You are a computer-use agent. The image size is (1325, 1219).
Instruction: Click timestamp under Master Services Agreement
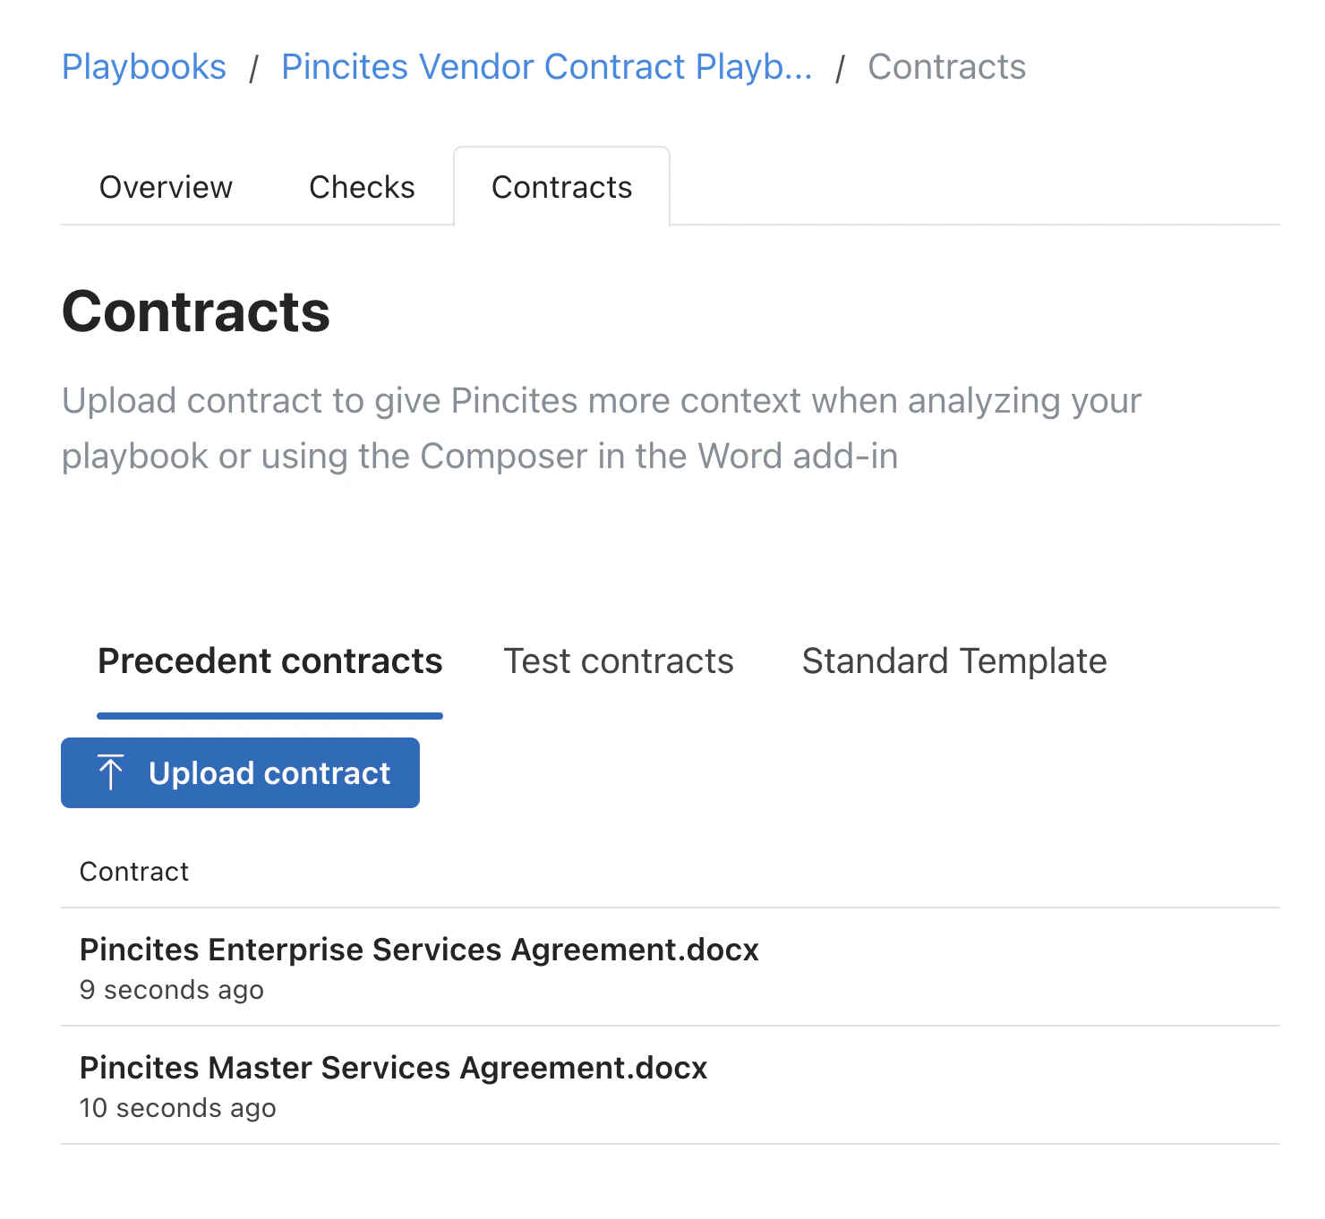[177, 1108]
